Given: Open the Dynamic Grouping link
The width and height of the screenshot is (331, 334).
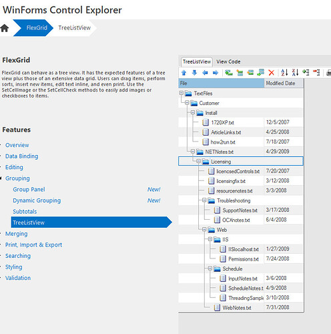Looking at the screenshot, I should [37, 200].
